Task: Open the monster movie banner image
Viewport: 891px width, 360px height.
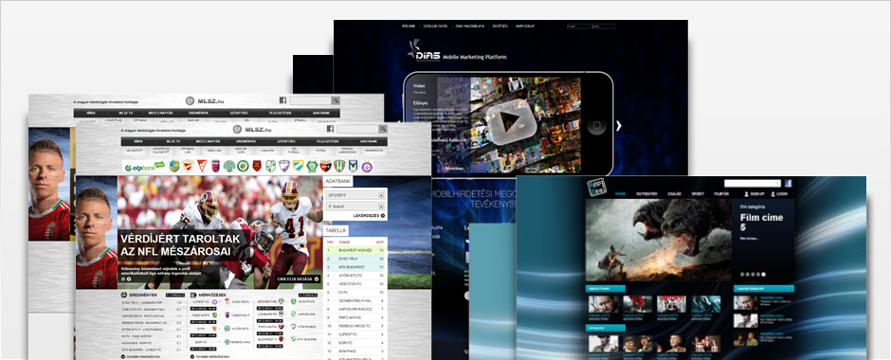Action: [x=659, y=241]
